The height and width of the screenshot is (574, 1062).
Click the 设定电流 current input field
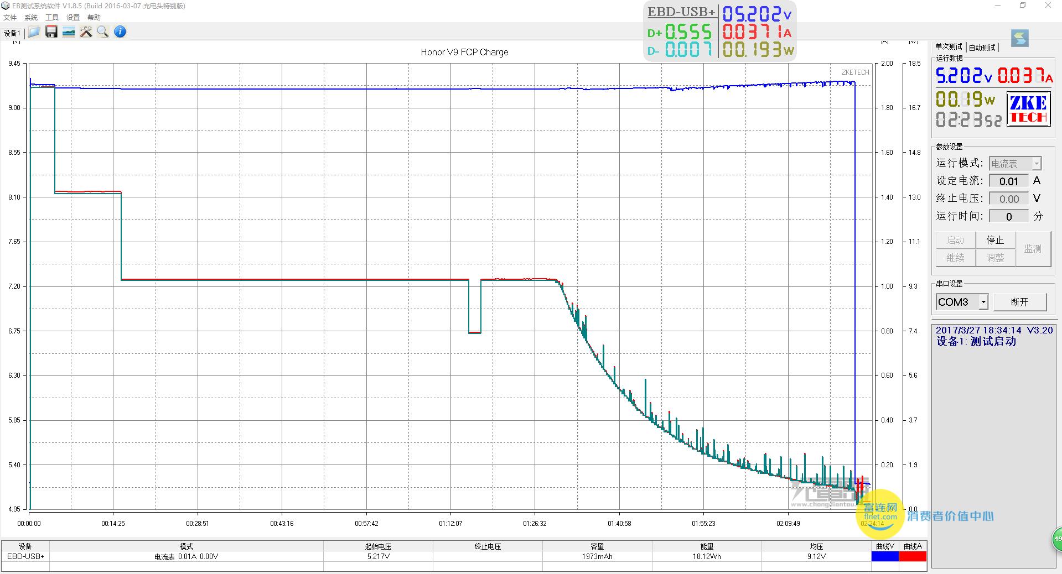pos(1008,181)
